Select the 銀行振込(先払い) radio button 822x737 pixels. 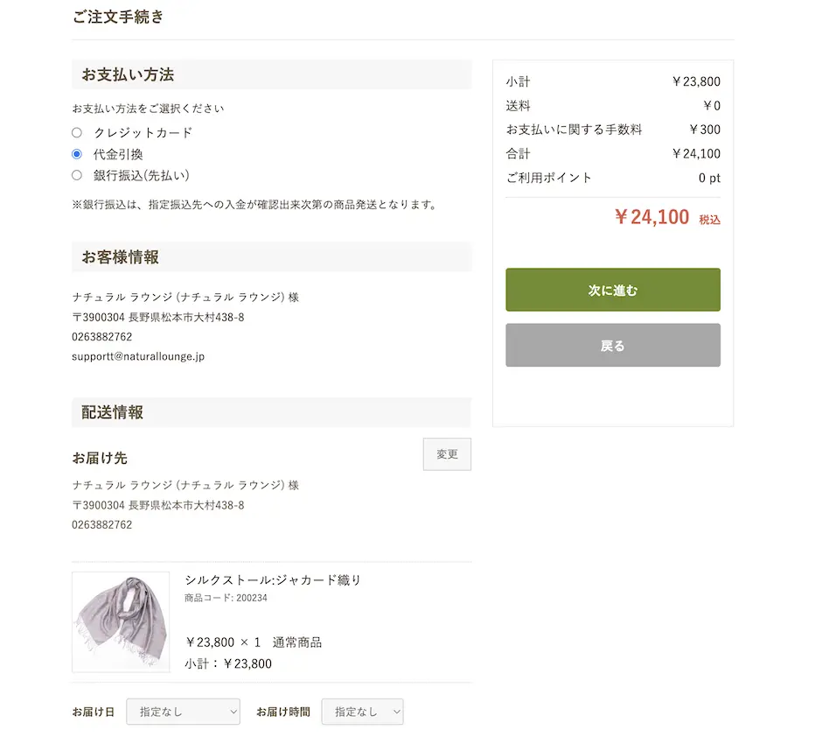77,175
